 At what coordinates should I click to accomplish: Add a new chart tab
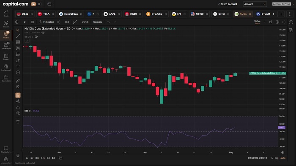click(x=281, y=14)
